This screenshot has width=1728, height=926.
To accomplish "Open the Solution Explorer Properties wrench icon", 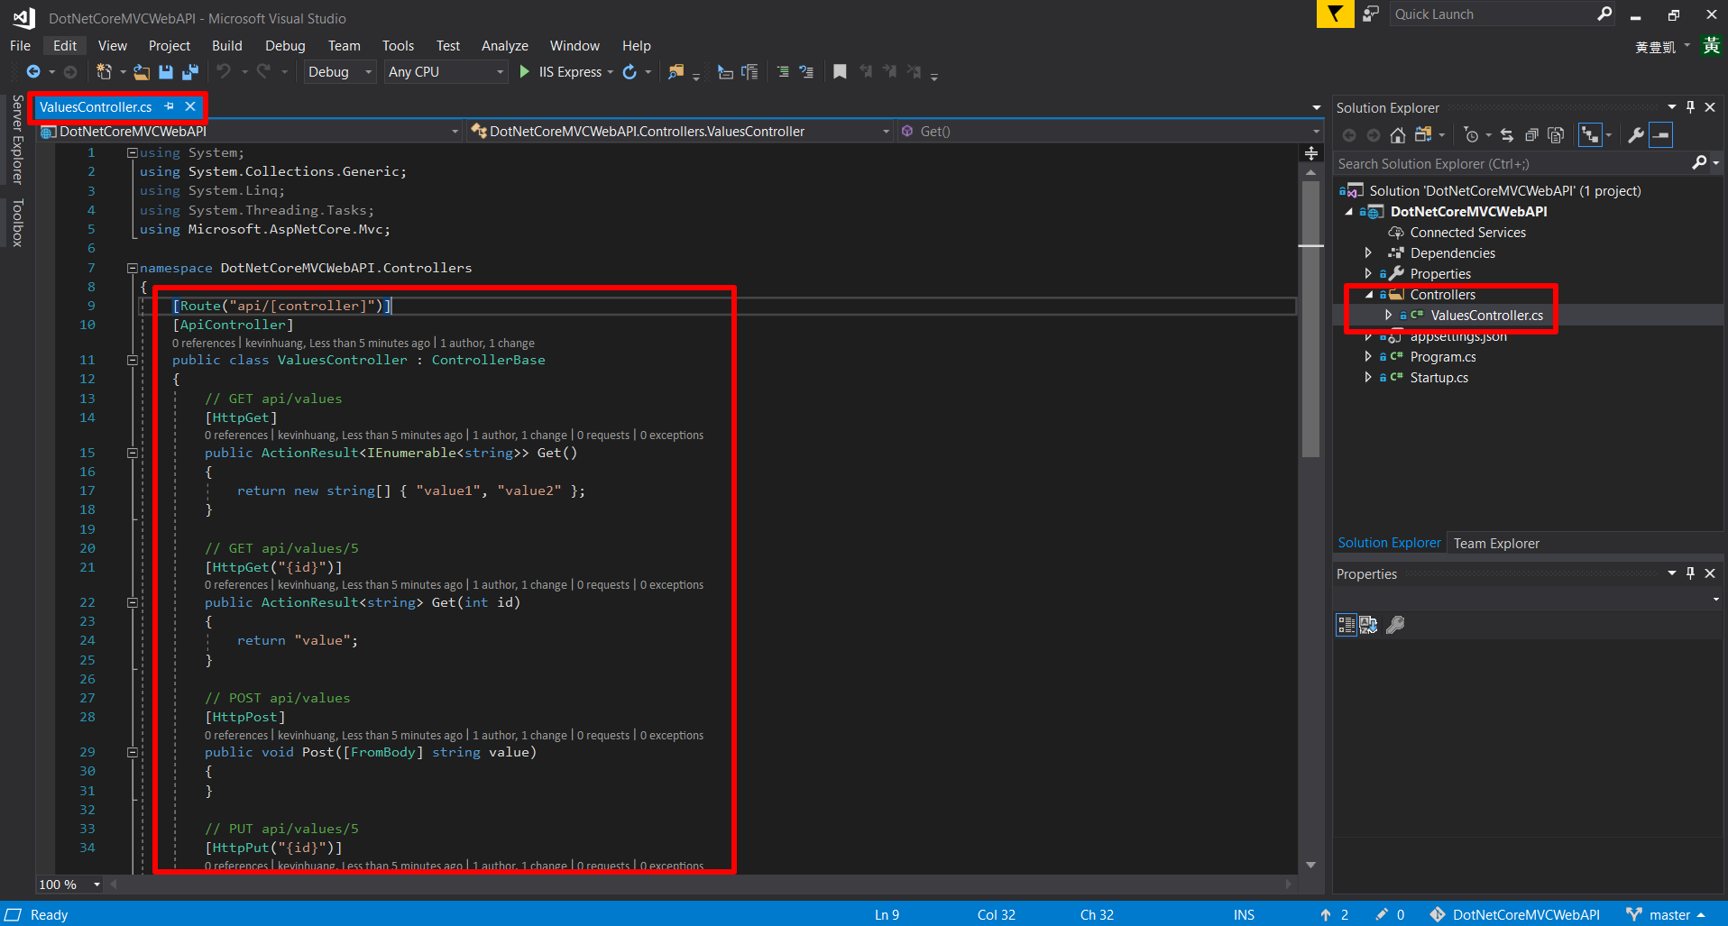I will tap(1635, 135).
